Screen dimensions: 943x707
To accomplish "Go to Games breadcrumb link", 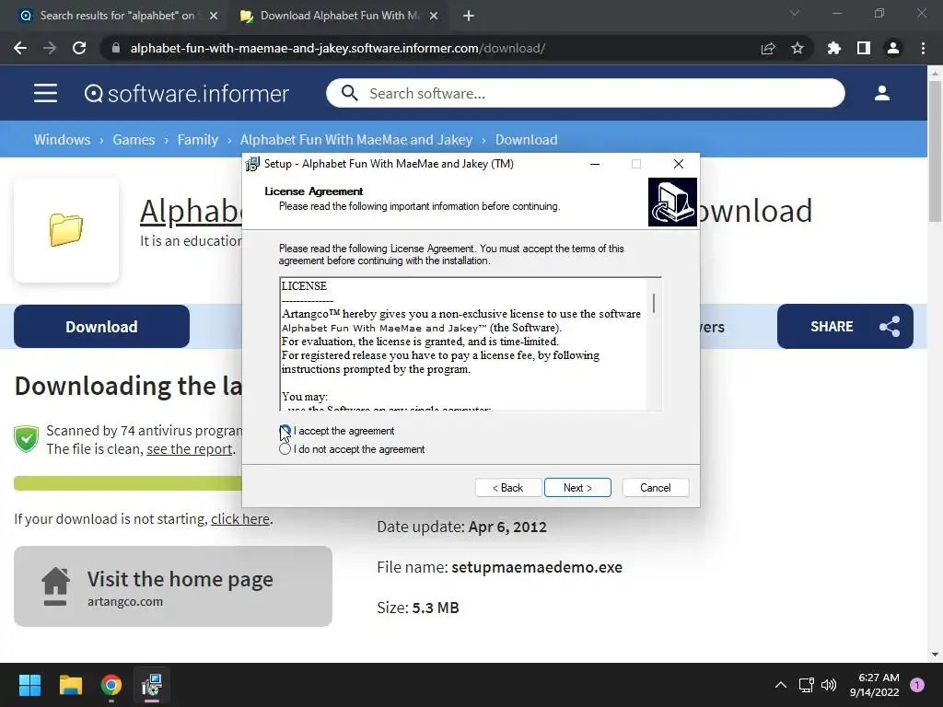I will coord(134,140).
